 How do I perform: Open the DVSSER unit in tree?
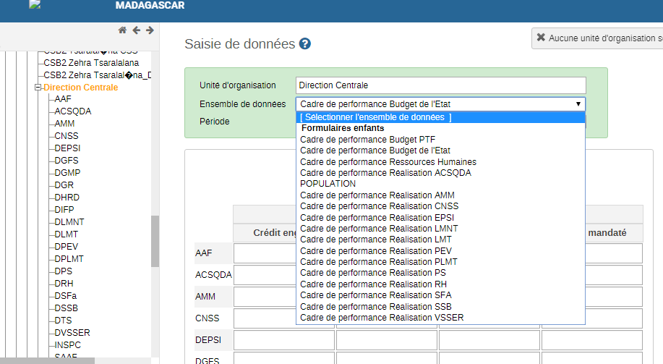pos(72,333)
